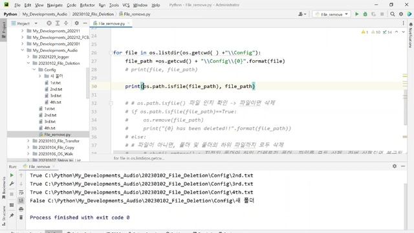Start debugging with the bug icon
Screen dimensions: 414x233
[365, 14]
